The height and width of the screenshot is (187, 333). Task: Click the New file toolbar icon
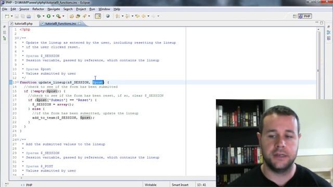pos(7,16)
